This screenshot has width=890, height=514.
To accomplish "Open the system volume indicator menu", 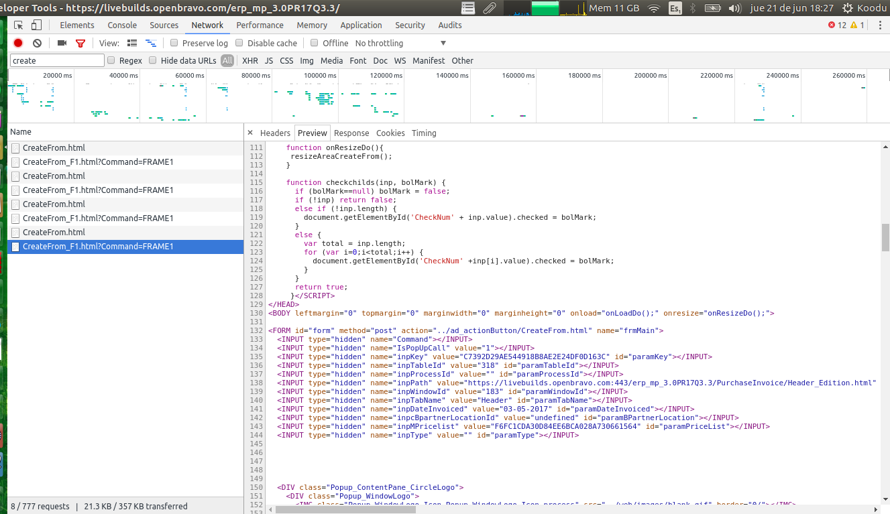I will click(735, 8).
